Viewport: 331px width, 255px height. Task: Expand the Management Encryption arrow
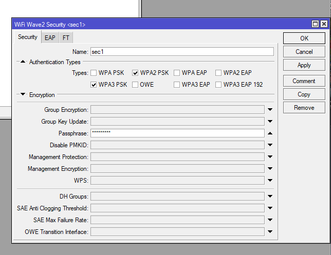coord(270,169)
